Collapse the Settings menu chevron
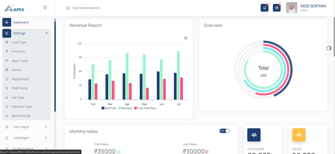 coord(46,33)
